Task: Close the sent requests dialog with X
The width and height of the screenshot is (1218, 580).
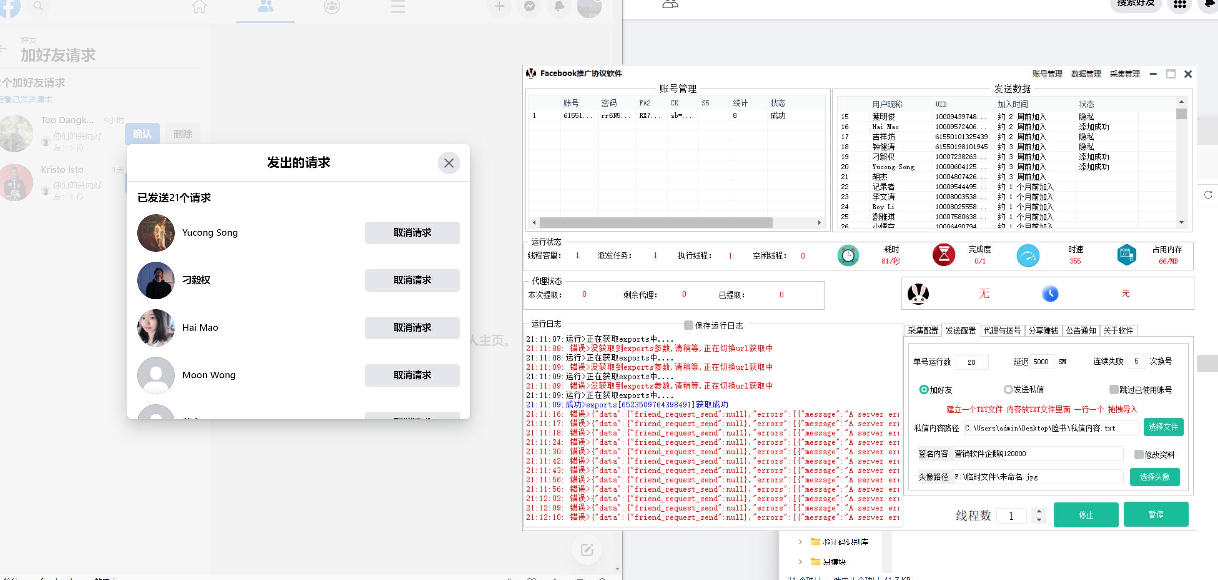Action: (448, 163)
